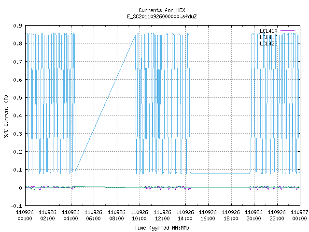
Task: Click the 110926 06:00 x-axis tick label
Action: (x=93, y=215)
